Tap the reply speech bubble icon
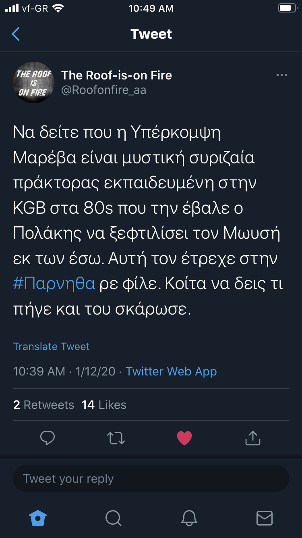This screenshot has width=302, height=538. 48,438
